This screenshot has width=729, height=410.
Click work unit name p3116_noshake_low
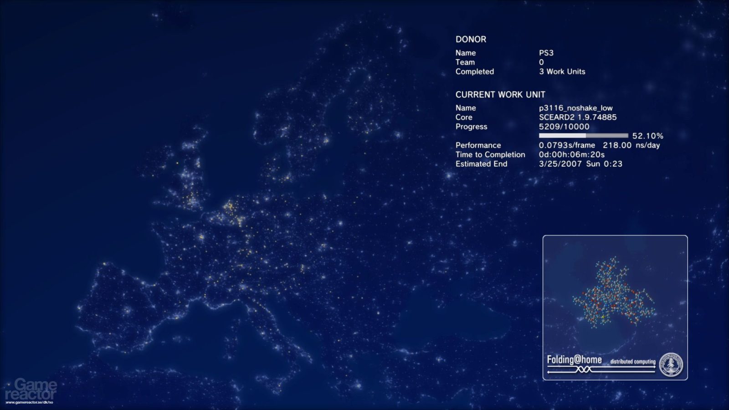576,108
